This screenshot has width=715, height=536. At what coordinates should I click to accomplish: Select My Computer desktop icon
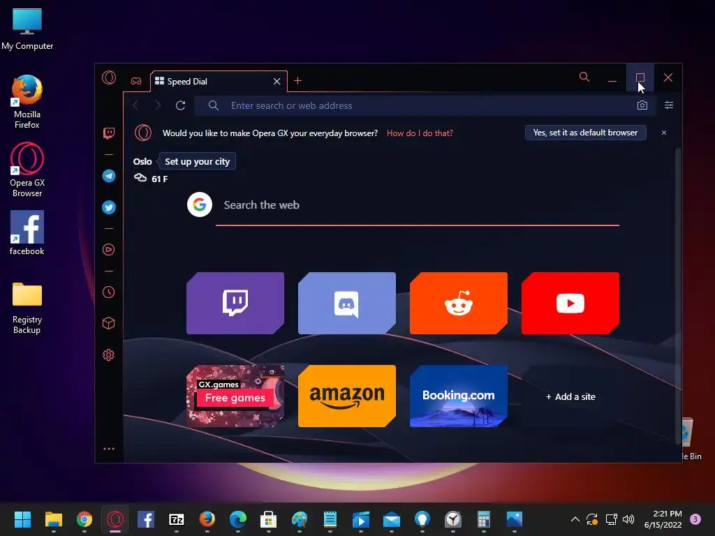(27, 29)
